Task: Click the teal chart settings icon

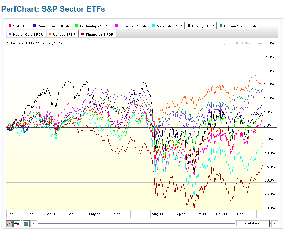Action: [26, 223]
